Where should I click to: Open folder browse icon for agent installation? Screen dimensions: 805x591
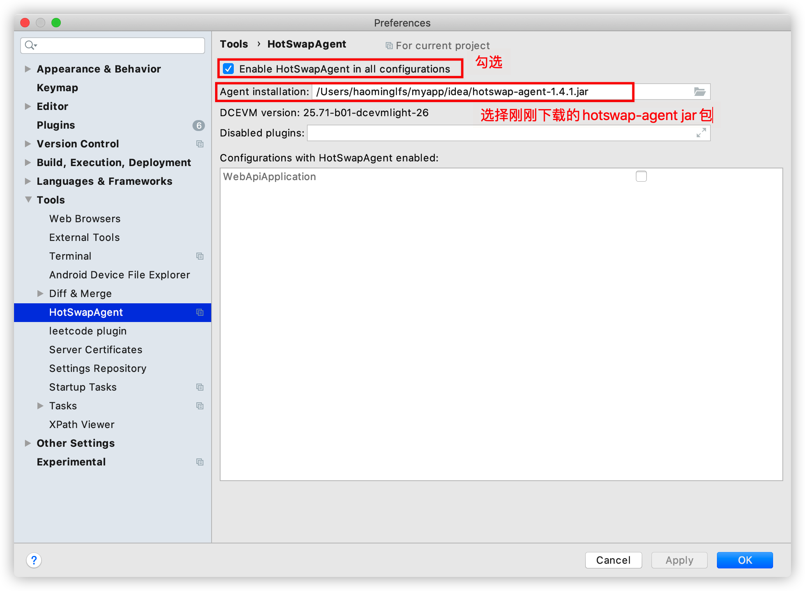pyautogui.click(x=699, y=92)
